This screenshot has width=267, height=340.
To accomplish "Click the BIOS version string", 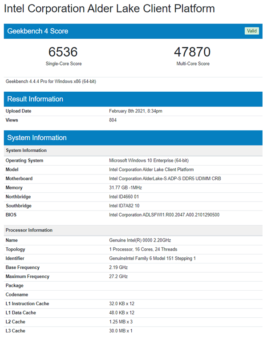I will (x=164, y=215).
